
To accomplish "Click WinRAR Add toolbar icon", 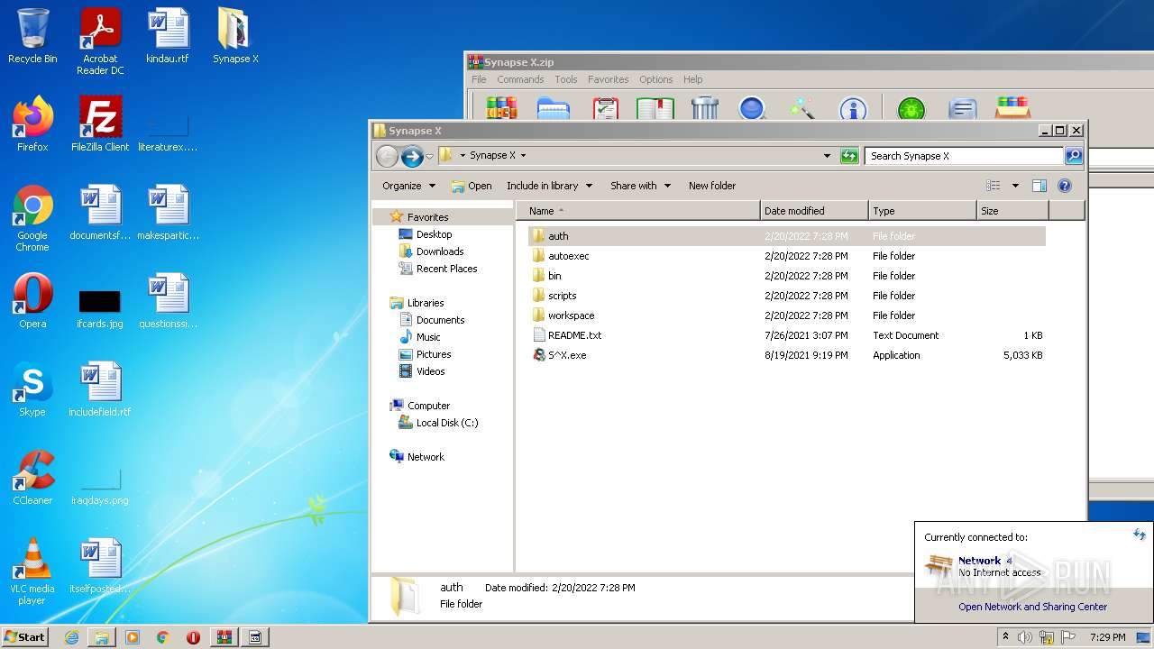I will coord(501,107).
